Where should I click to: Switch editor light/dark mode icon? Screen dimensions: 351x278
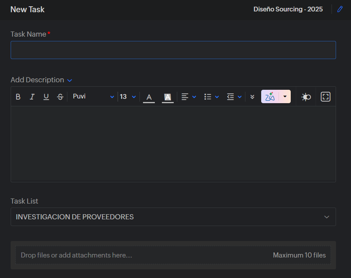pyautogui.click(x=306, y=97)
